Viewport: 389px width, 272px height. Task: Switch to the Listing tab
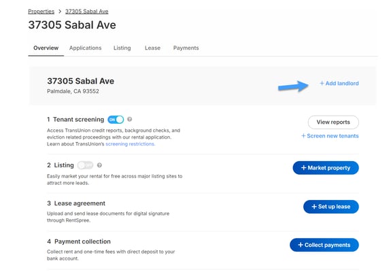(x=122, y=48)
